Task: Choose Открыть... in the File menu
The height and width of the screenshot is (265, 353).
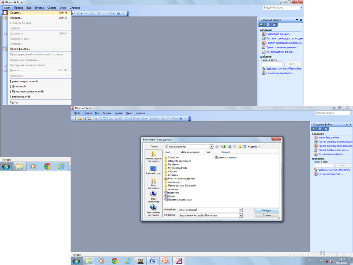Action: 37,18
